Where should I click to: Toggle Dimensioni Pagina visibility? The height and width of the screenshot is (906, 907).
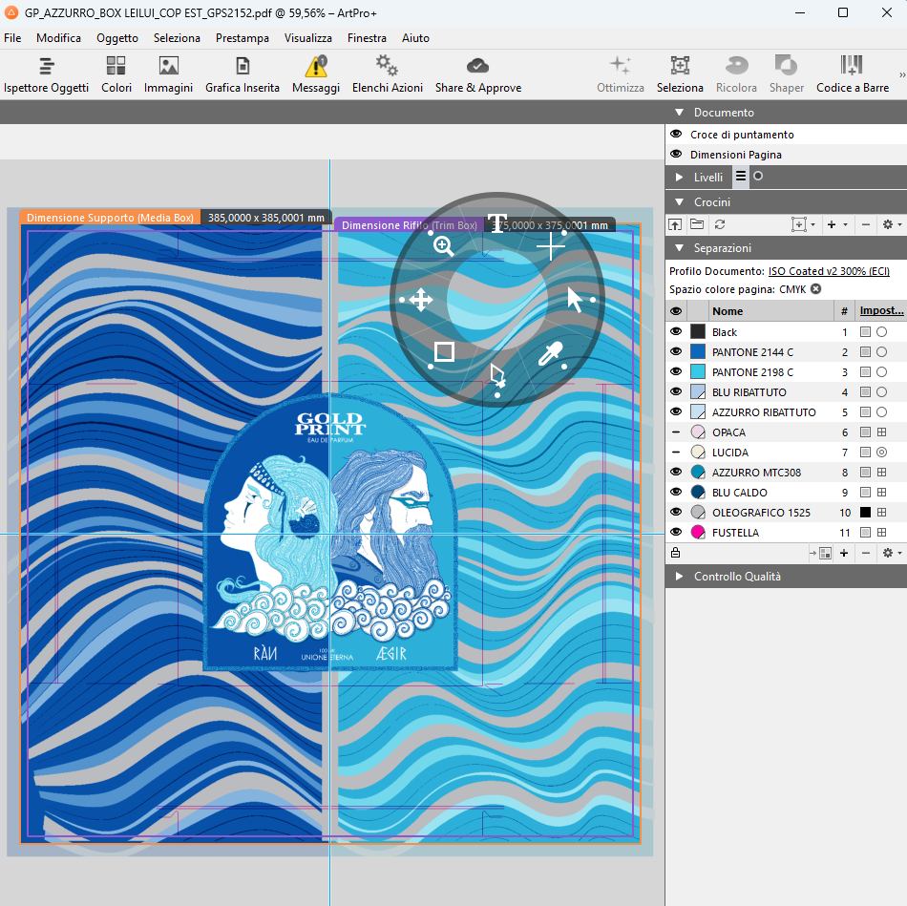tap(676, 155)
